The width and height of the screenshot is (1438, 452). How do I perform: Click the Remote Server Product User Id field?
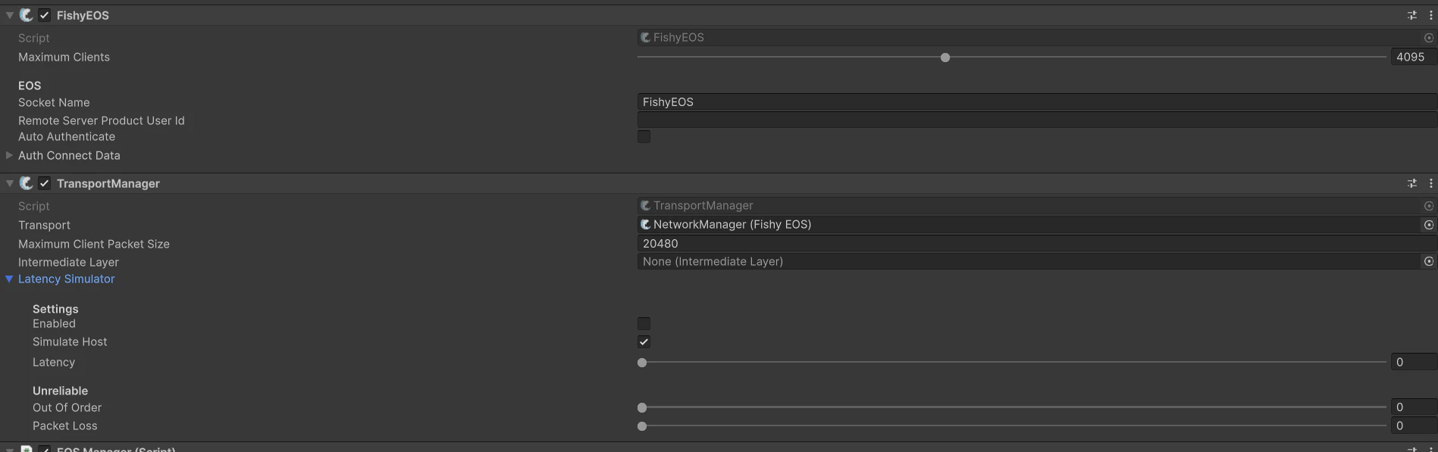(1037, 120)
